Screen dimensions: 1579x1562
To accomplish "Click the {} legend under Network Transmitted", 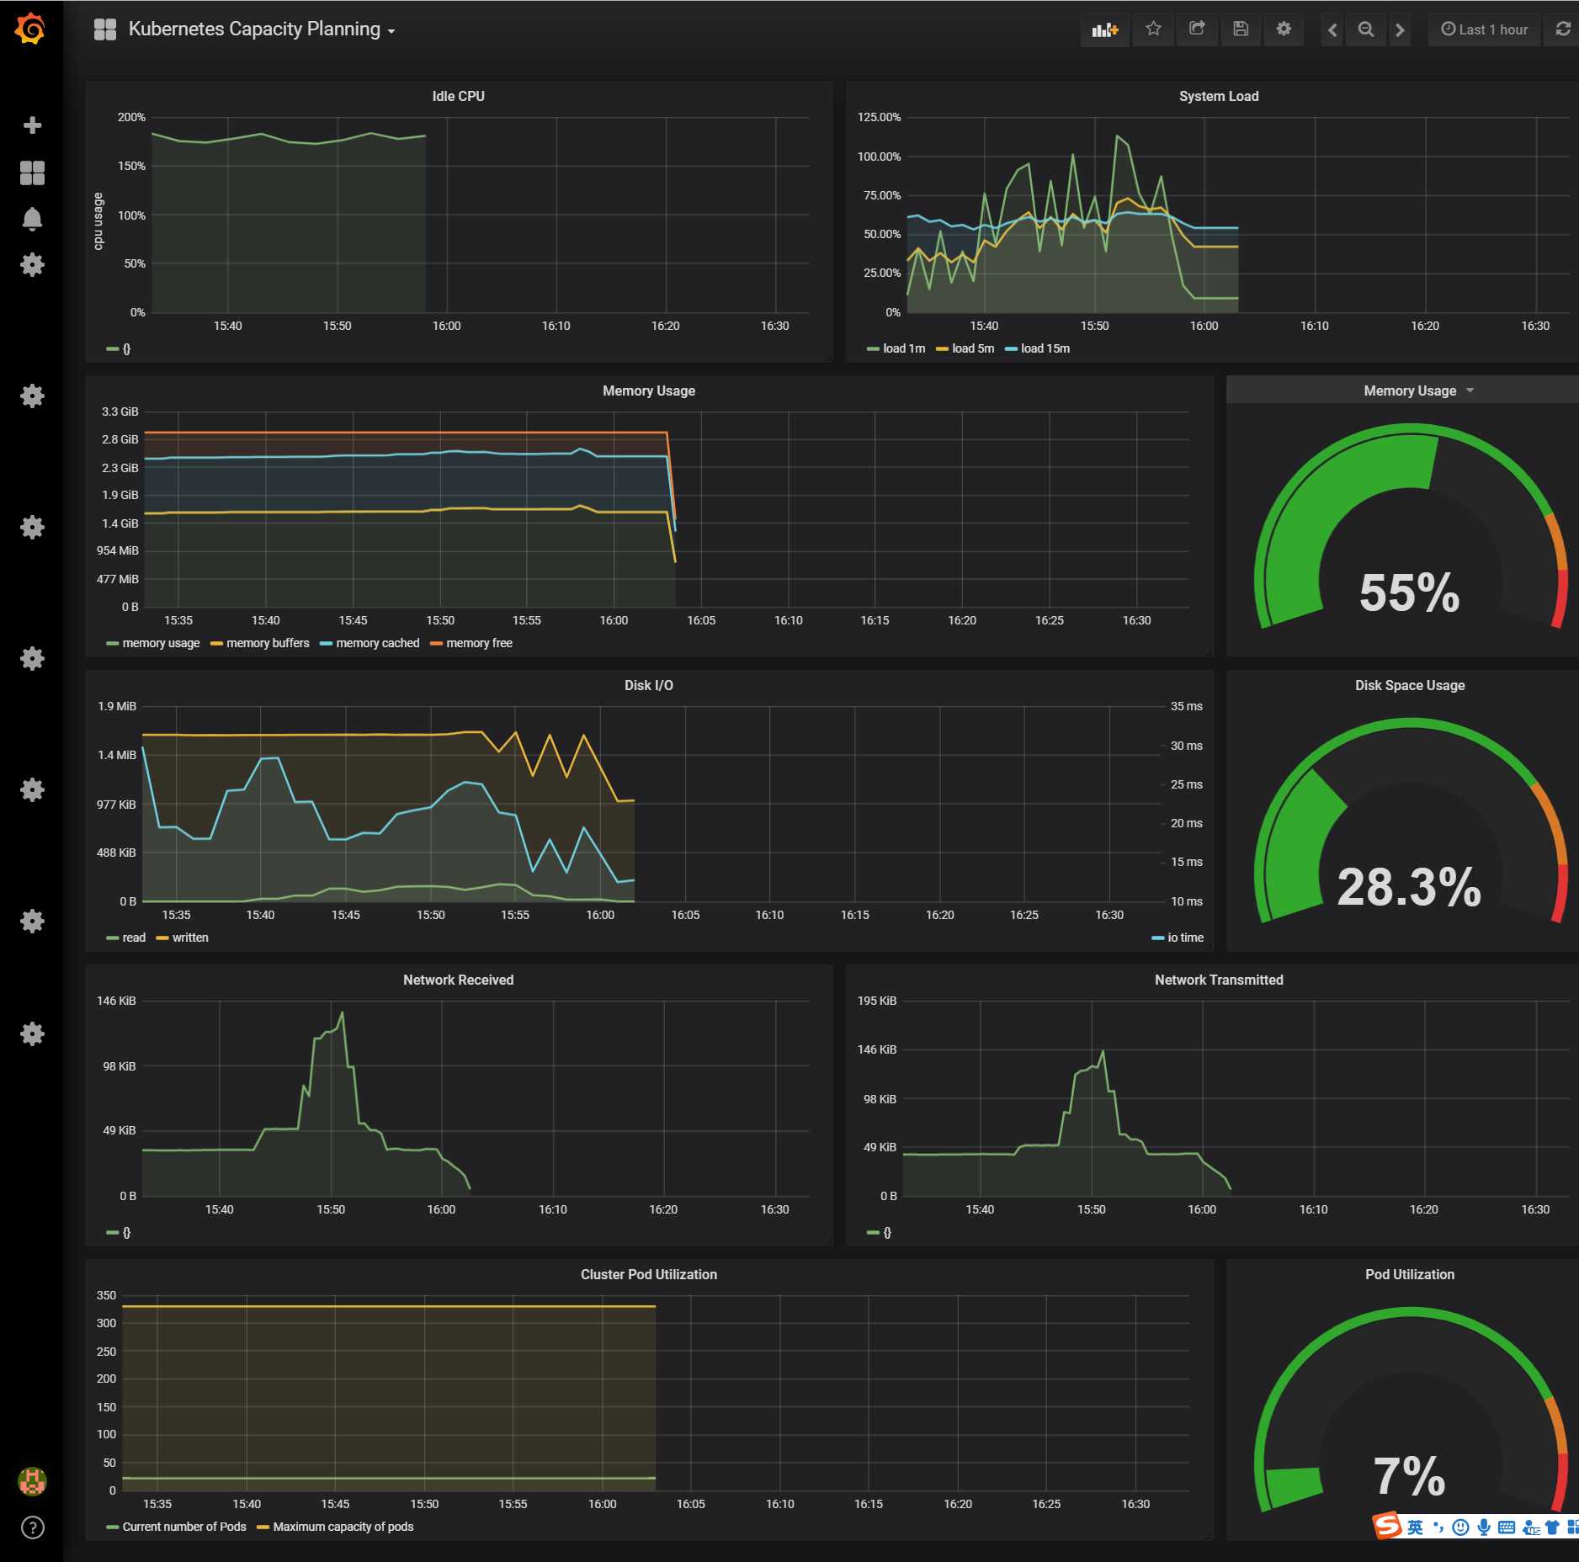I will (x=887, y=1232).
